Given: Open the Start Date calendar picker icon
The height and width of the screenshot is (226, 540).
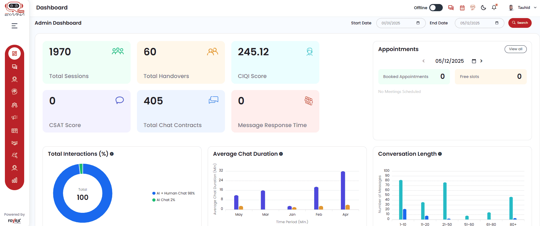Looking at the screenshot, I should (418, 23).
